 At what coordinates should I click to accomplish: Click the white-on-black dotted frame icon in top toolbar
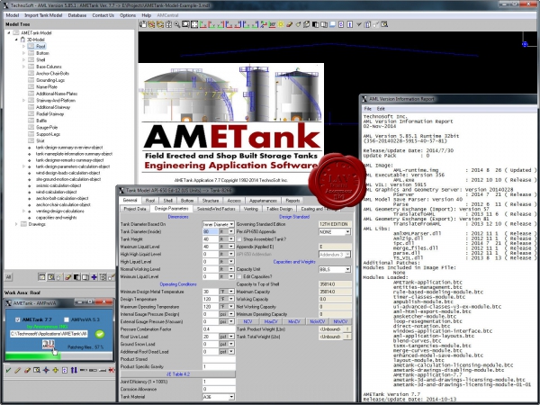[194, 24]
